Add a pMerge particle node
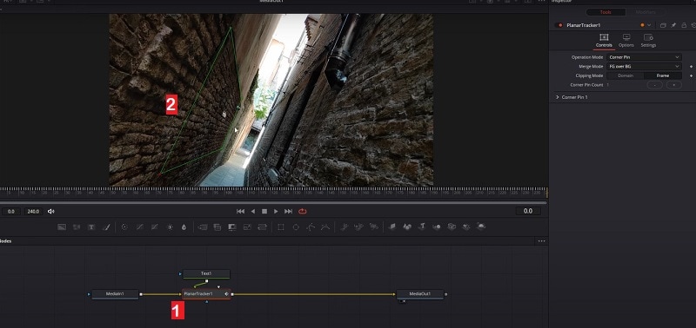Image resolution: width=696 pixels, height=328 pixels. tap(358, 226)
